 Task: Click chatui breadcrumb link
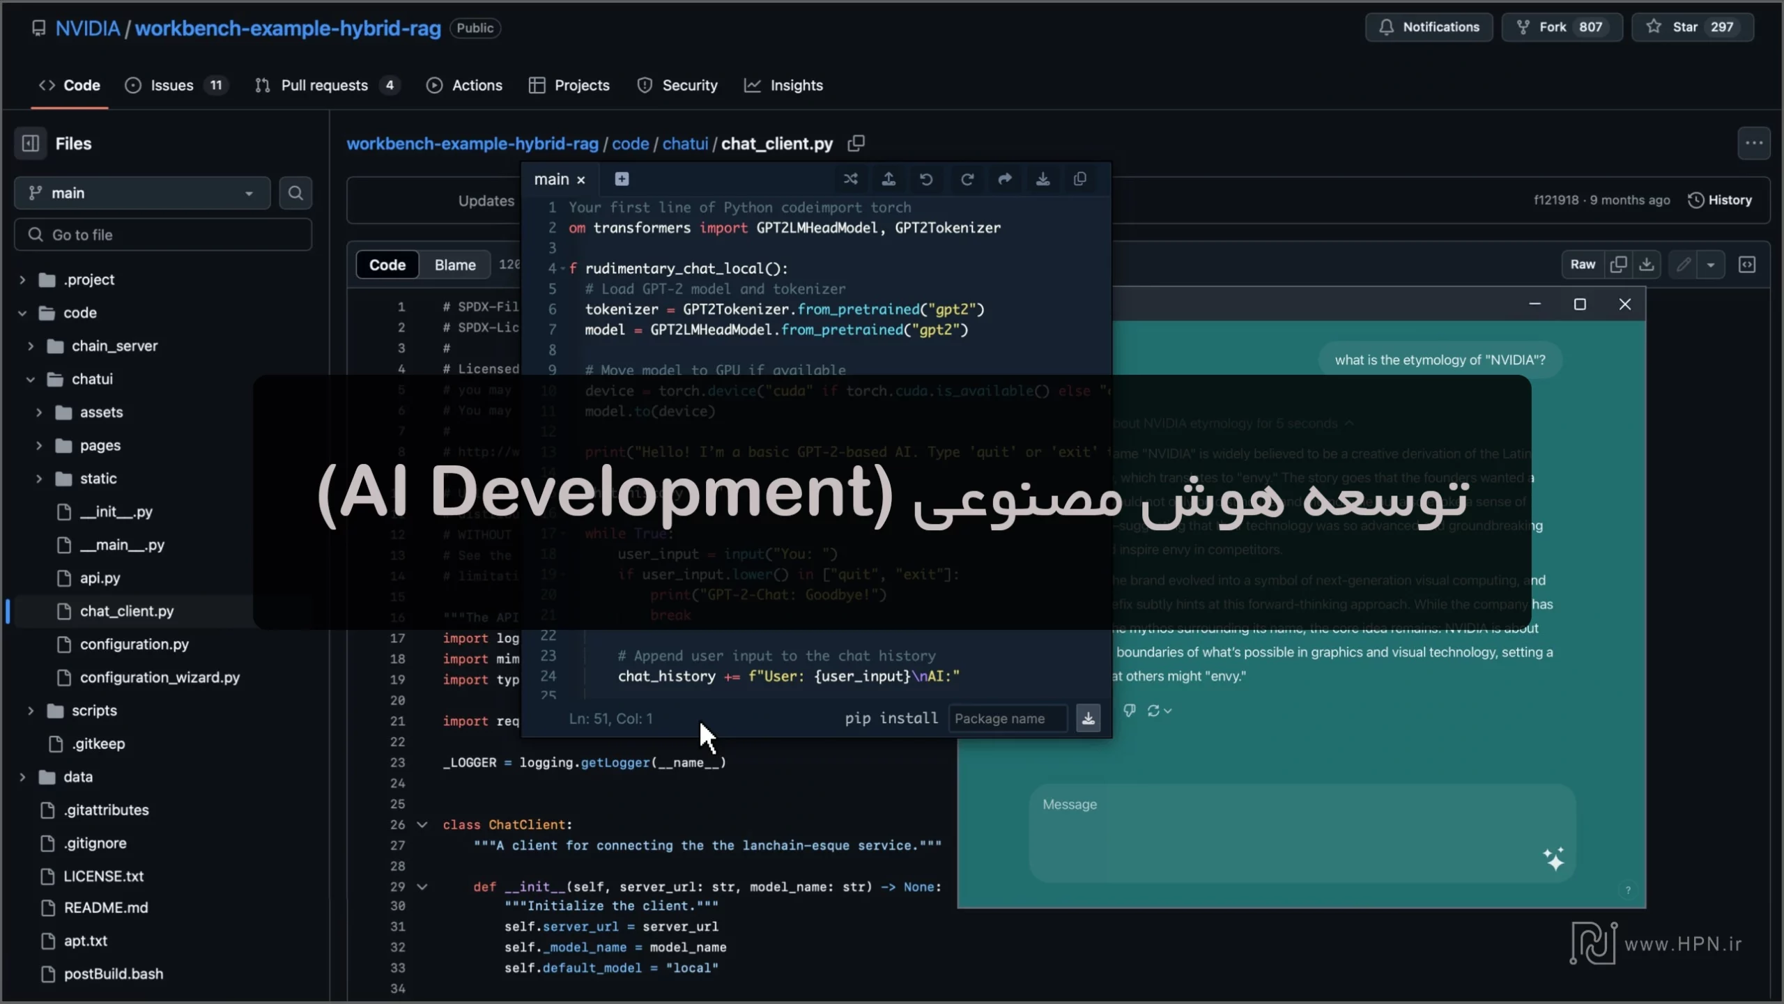(685, 144)
